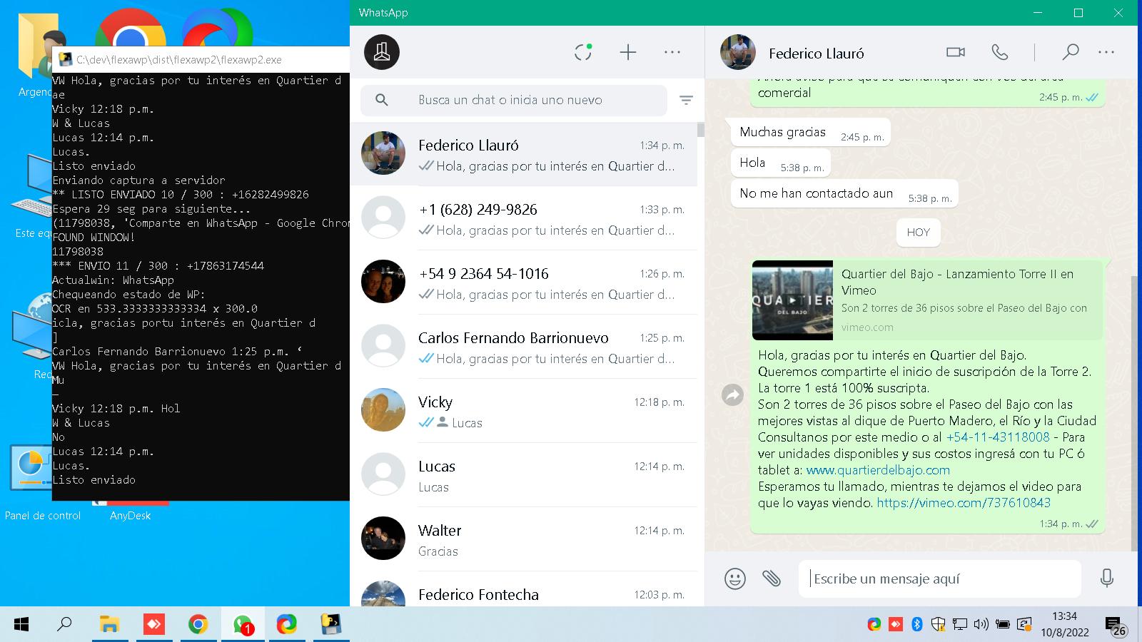Viewport: 1142px width, 642px height.
Task: Open the +1 (628) 249-9826 chat
Action: [x=523, y=218]
